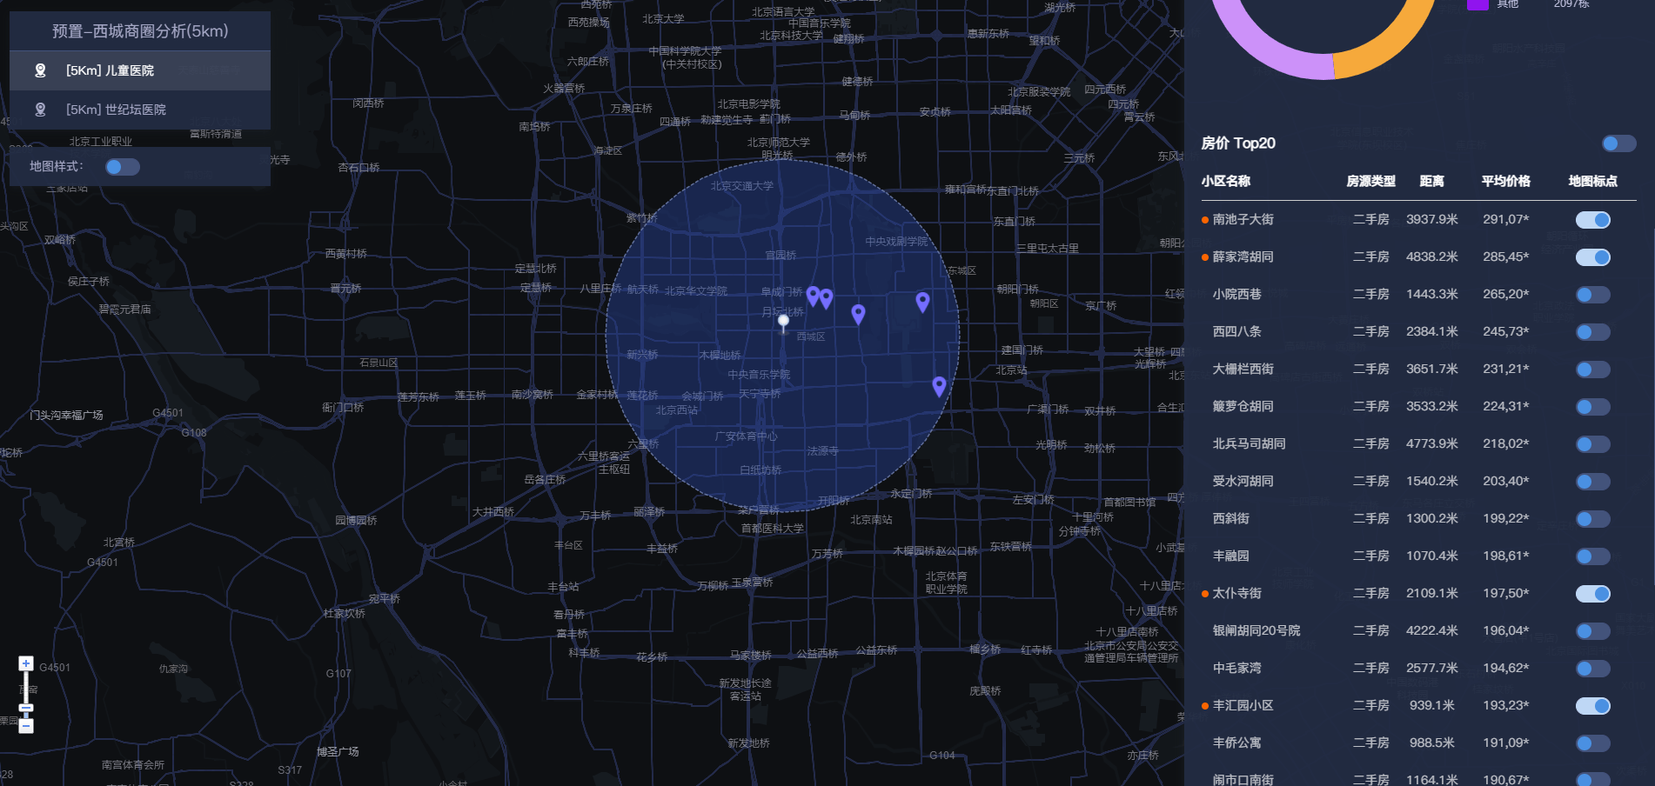Enable map marker for 簸箩仓胡同

(1592, 407)
